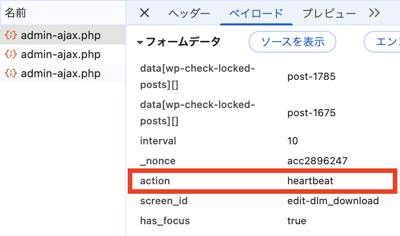Screen dimensions: 400x236
Task: Open the プレビュー tab
Action: (x=329, y=14)
